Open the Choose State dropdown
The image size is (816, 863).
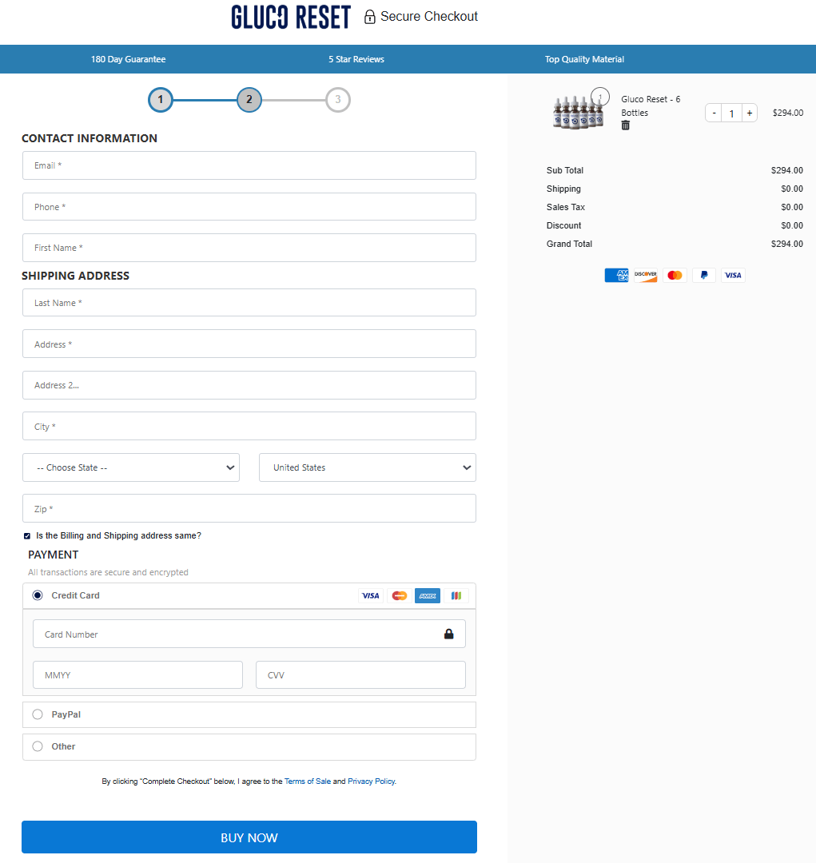click(x=131, y=467)
